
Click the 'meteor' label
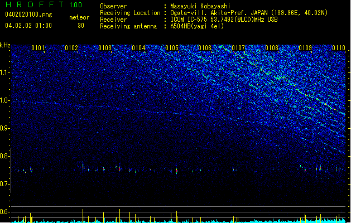(79, 17)
